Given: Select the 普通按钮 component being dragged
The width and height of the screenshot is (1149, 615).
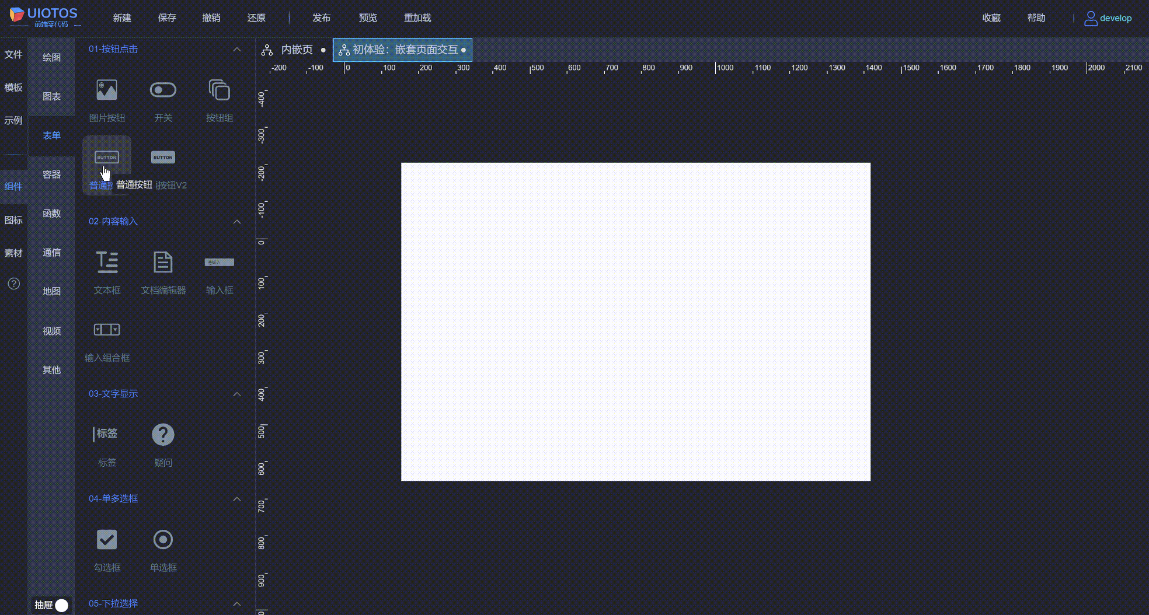Looking at the screenshot, I should tap(107, 157).
